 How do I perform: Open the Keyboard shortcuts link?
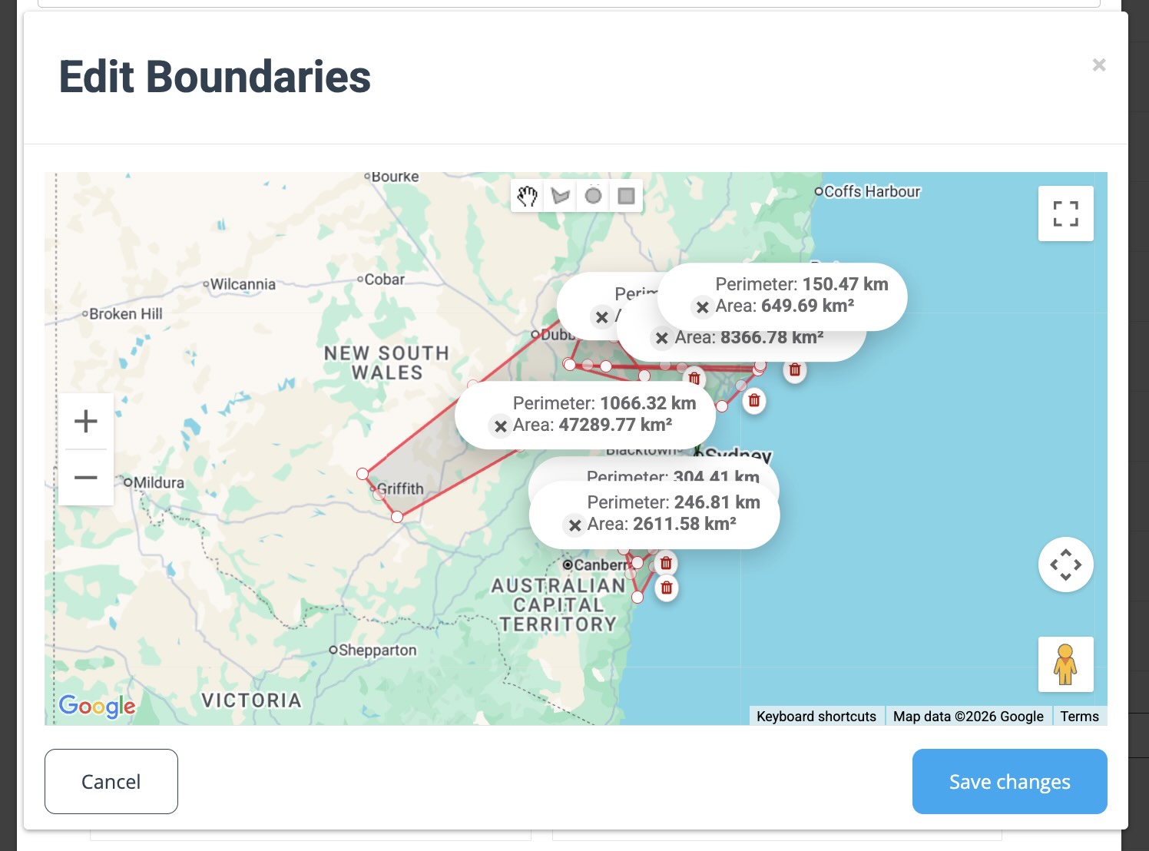[816, 716]
